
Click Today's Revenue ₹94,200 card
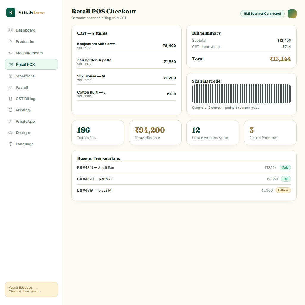click(155, 133)
